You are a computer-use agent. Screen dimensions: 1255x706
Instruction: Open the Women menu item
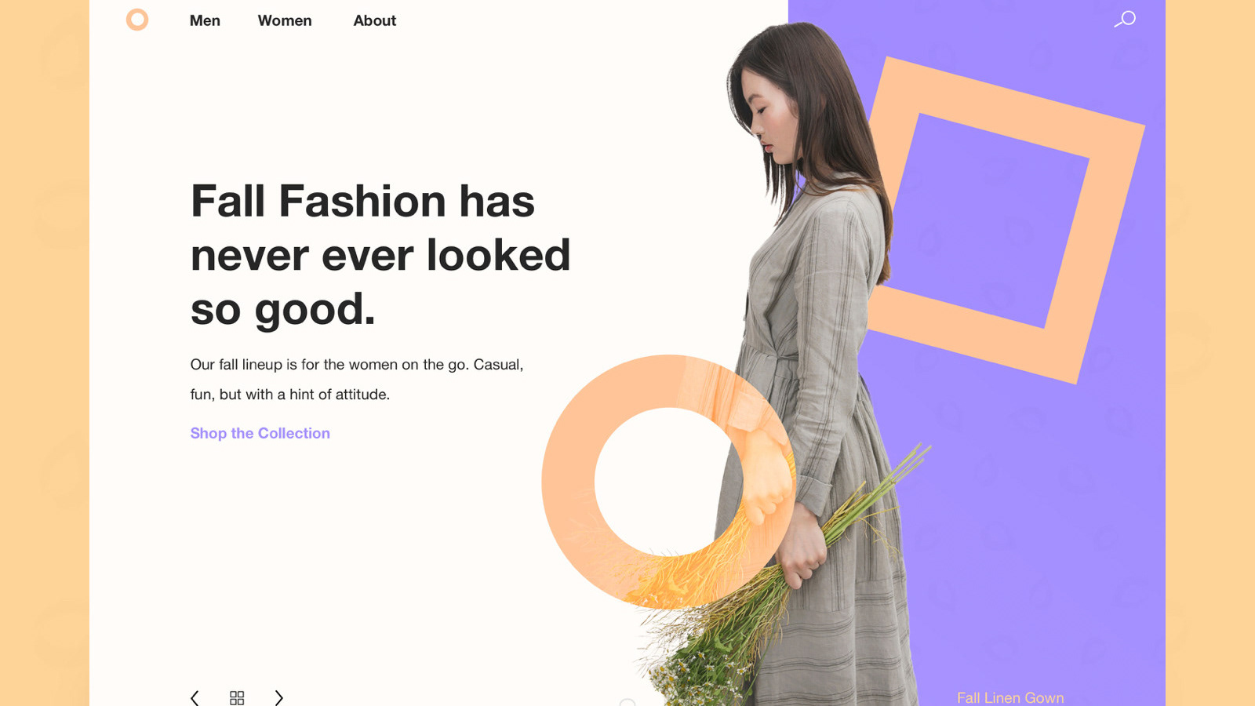pyautogui.click(x=285, y=20)
